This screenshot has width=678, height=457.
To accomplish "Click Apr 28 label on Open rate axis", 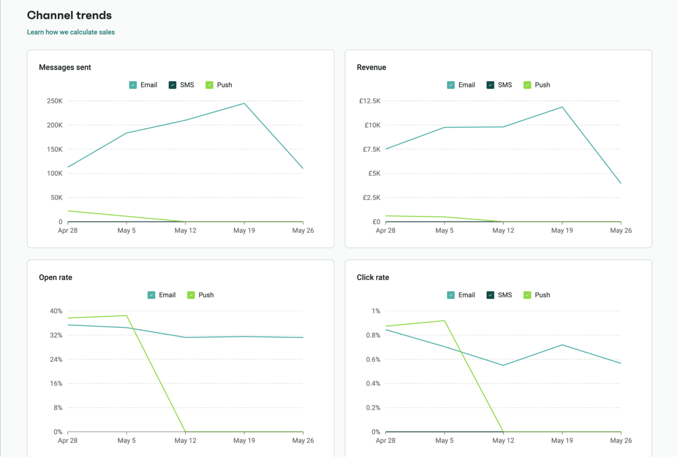I will click(67, 440).
